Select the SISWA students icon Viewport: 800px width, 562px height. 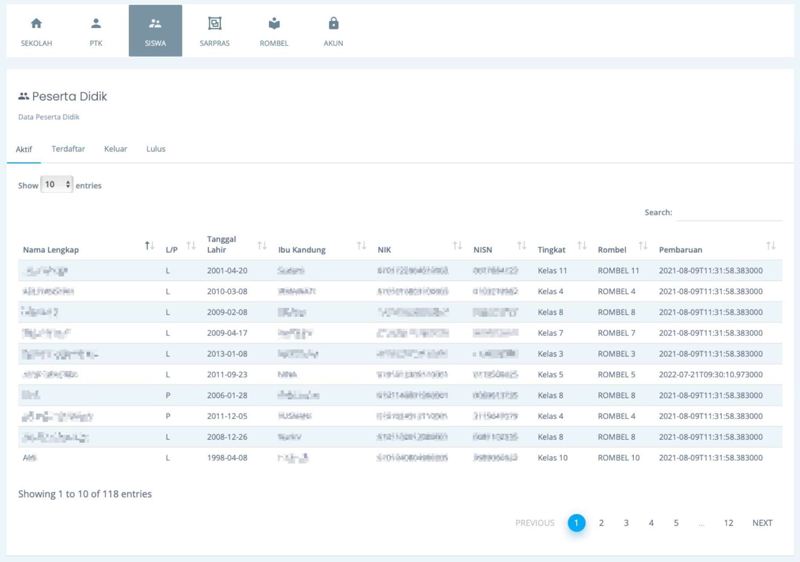[155, 23]
